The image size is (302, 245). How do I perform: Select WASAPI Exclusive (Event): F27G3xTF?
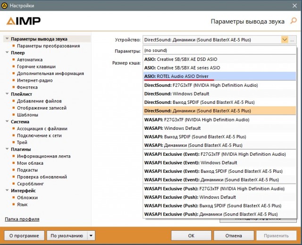click(x=219, y=154)
